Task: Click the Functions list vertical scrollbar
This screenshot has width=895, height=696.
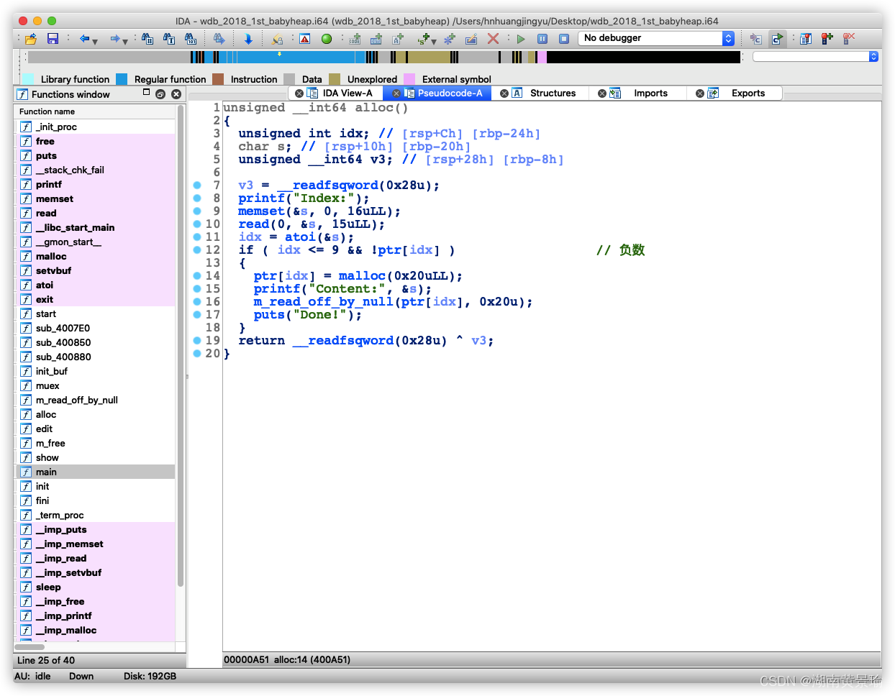Action: (x=181, y=345)
